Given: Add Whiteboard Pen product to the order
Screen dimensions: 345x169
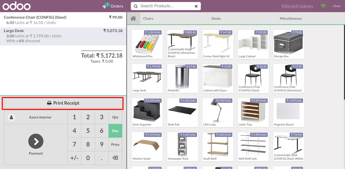Looking at the screenshot, I should [147, 44].
